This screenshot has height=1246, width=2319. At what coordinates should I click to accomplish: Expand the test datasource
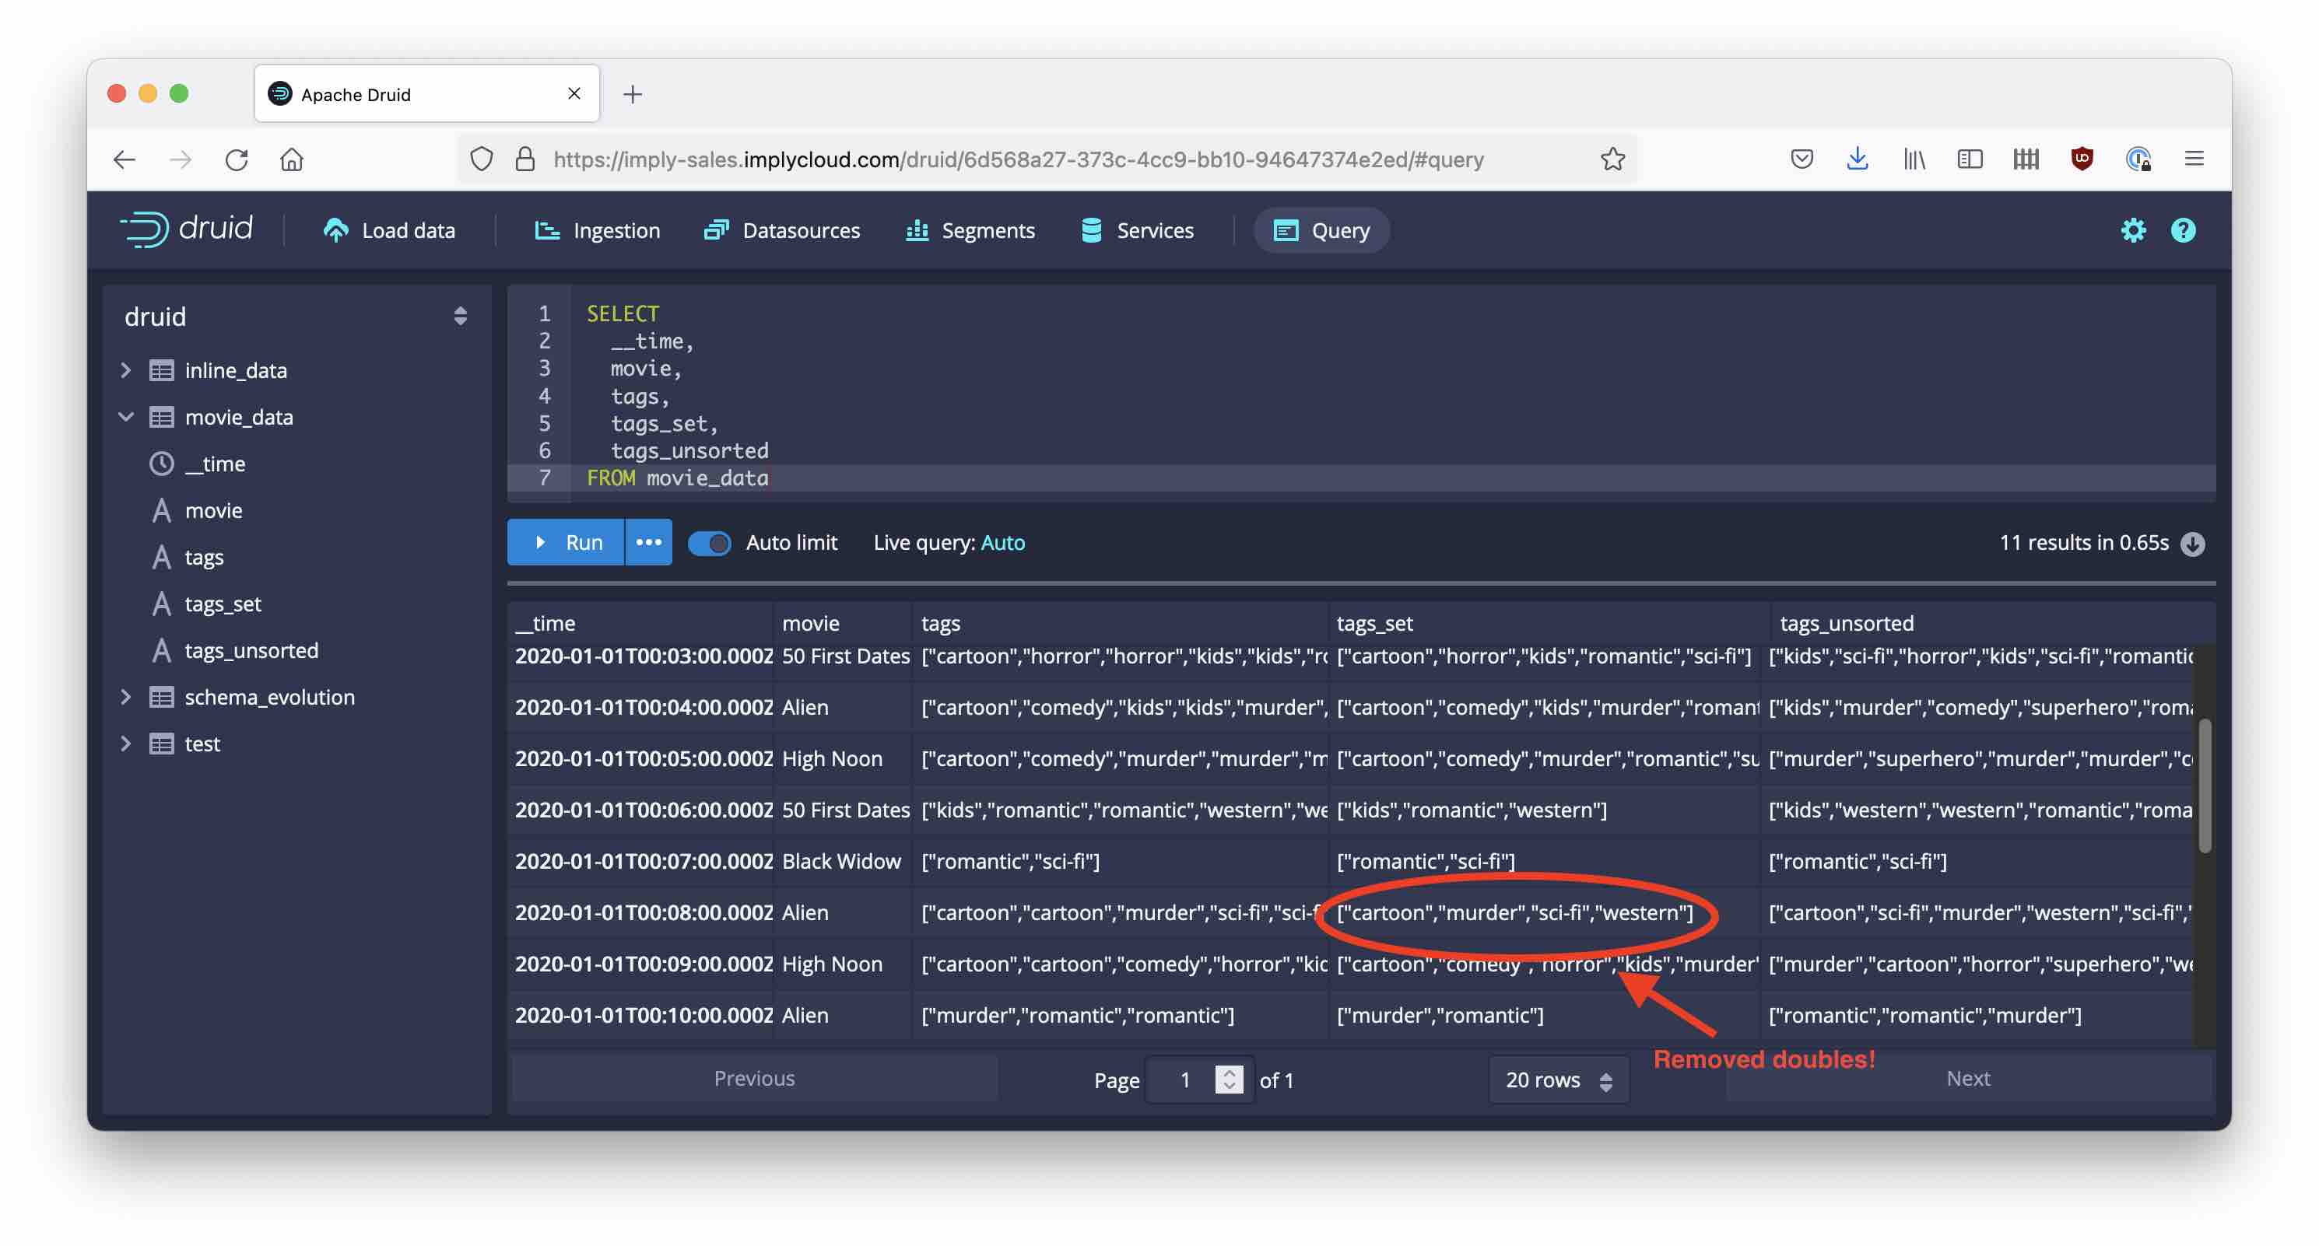[125, 743]
